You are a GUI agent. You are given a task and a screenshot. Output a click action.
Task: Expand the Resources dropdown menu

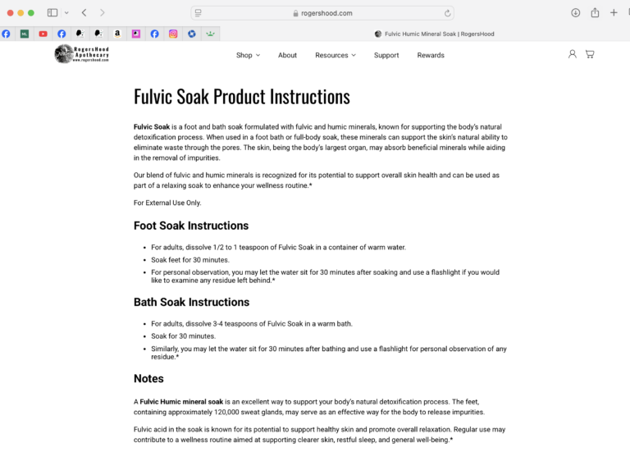[336, 55]
